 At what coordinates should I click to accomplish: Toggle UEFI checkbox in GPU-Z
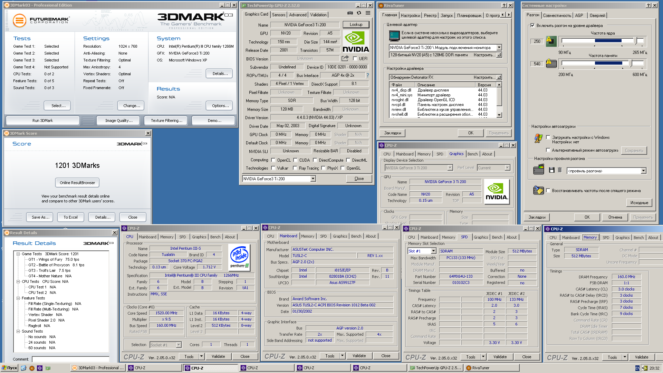tap(355, 59)
